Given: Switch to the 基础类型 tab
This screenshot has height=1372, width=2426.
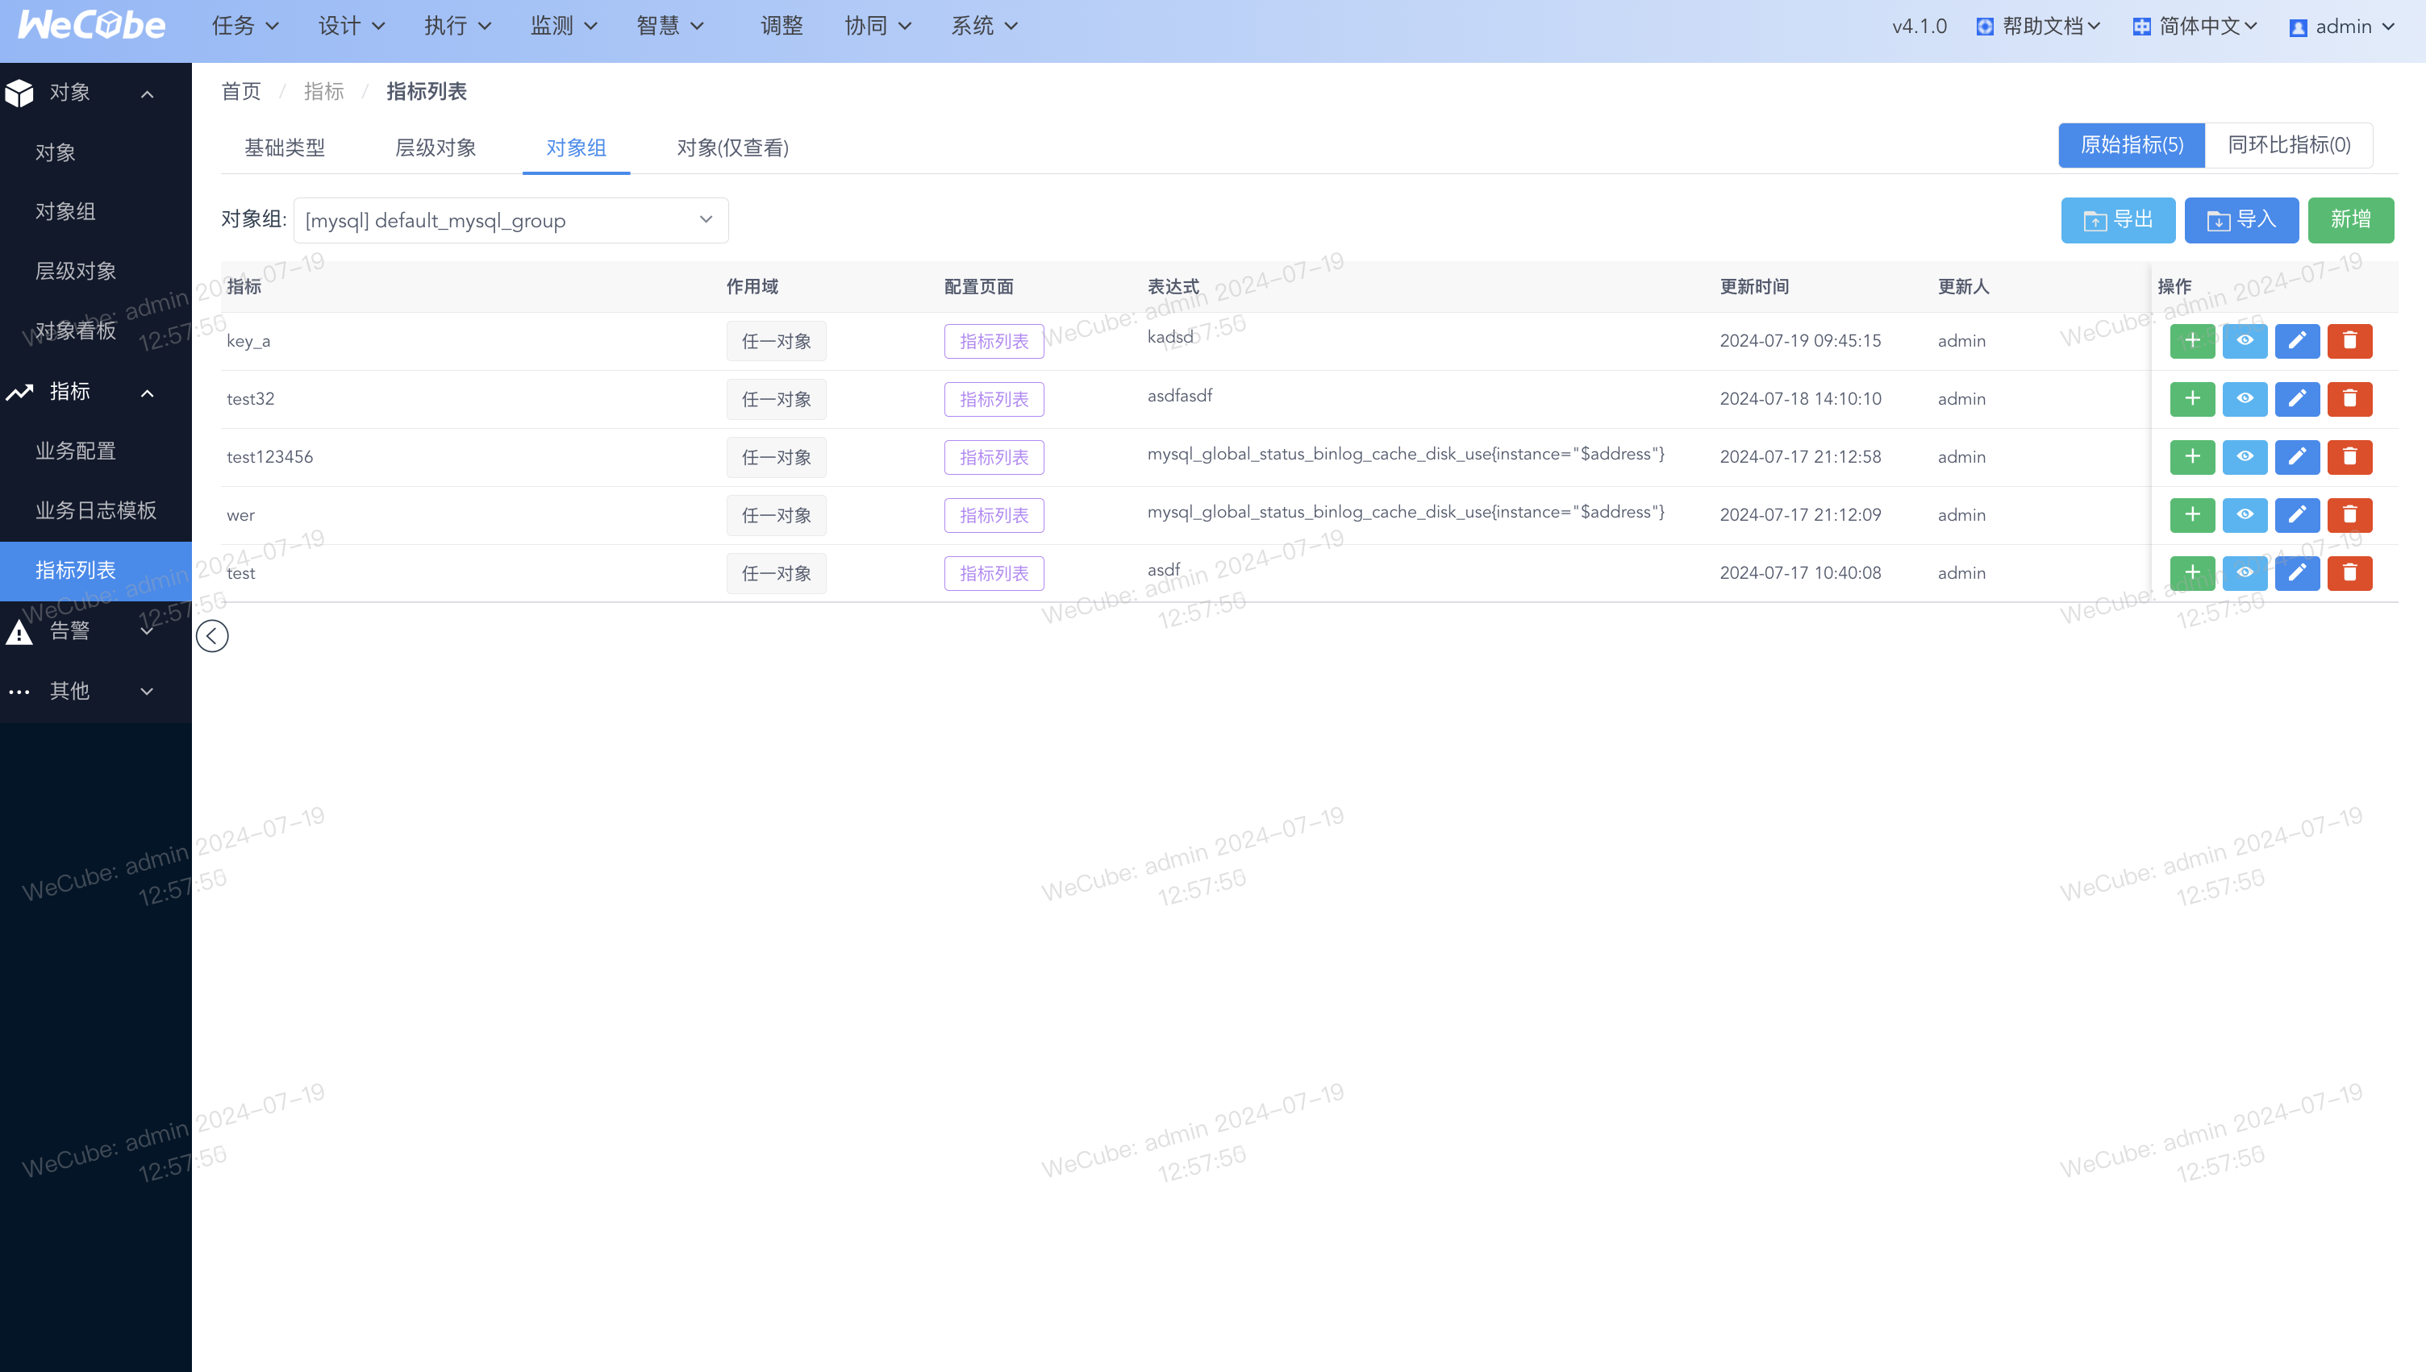Looking at the screenshot, I should tap(285, 148).
